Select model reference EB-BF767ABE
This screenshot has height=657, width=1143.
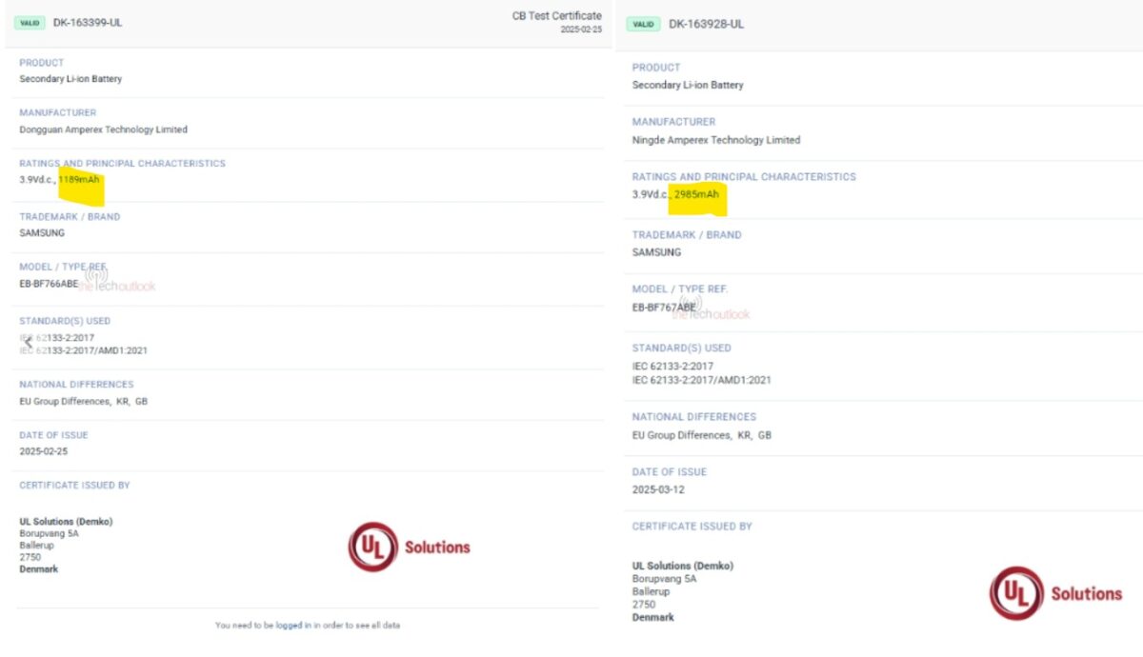pos(664,308)
